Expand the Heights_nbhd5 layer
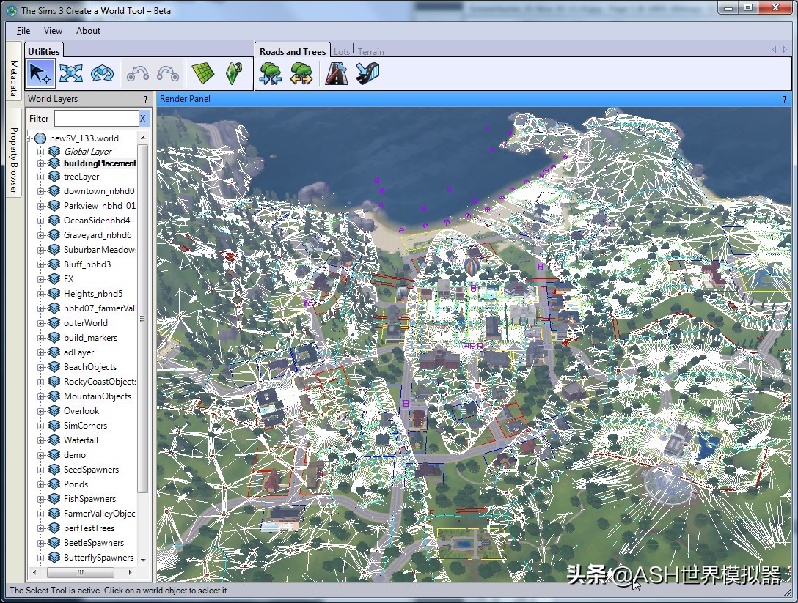The height and width of the screenshot is (603, 798). point(41,294)
